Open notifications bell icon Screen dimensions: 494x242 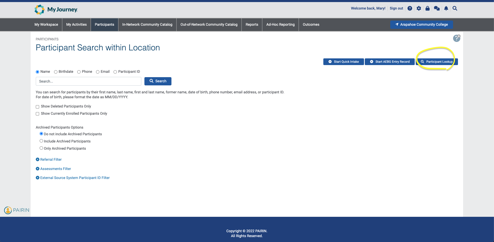pyautogui.click(x=446, y=8)
